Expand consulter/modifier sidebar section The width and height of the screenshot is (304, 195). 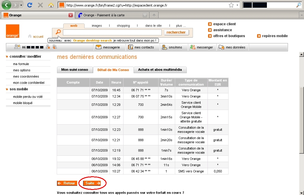click(x=25, y=56)
